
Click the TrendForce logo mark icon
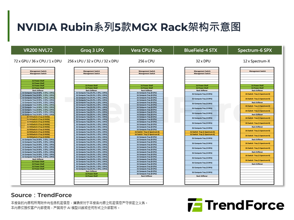(195, 205)
